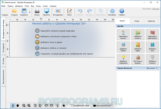Change panel view via Обычный link
161x109 pixels.
click(x=156, y=9)
